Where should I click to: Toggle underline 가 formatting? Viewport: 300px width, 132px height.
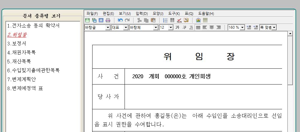coord(191,27)
